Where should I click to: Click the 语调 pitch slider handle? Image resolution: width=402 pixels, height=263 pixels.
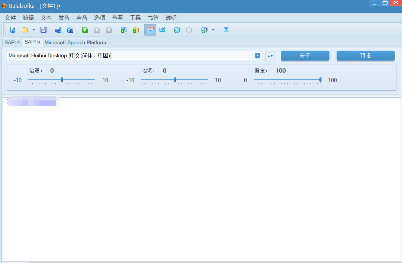(175, 80)
